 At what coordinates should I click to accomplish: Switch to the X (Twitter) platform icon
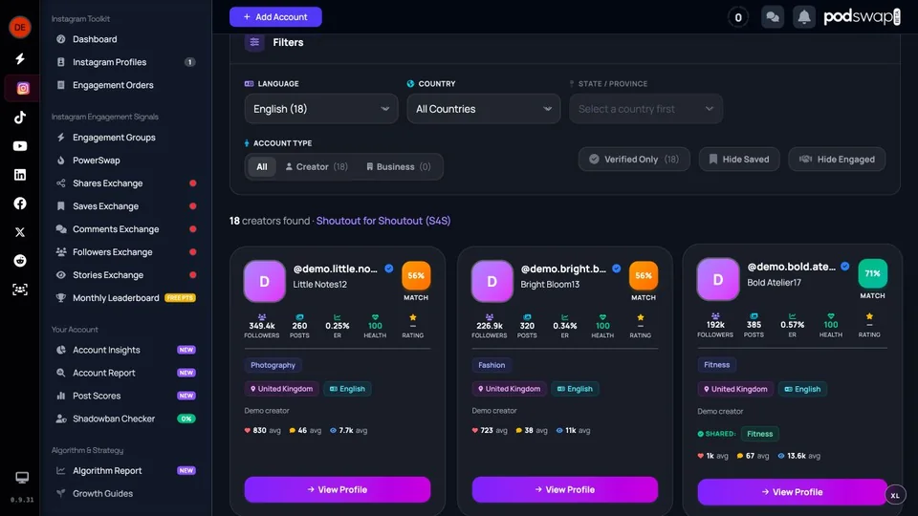tap(20, 231)
